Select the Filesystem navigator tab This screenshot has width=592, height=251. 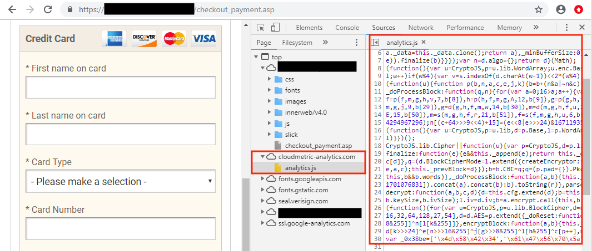tap(297, 42)
